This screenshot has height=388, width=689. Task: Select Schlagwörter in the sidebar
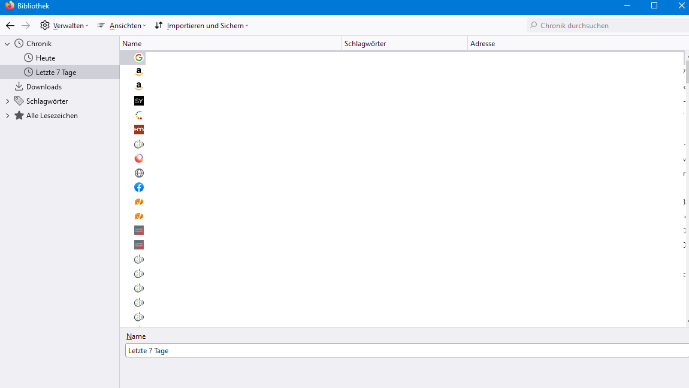point(47,101)
